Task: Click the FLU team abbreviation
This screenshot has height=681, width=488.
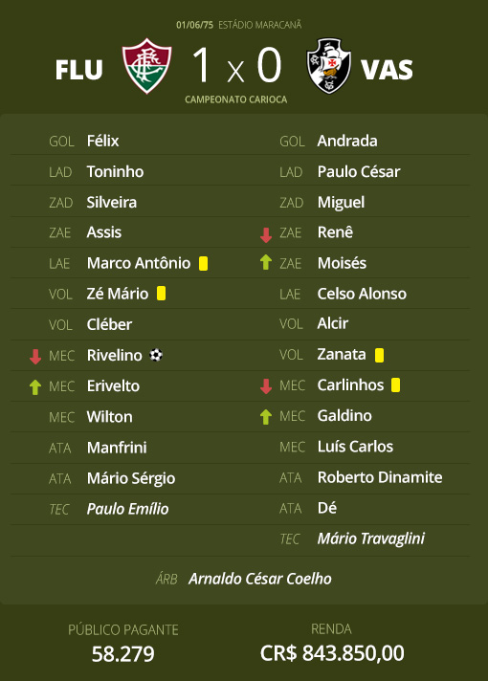Action: coord(79,70)
